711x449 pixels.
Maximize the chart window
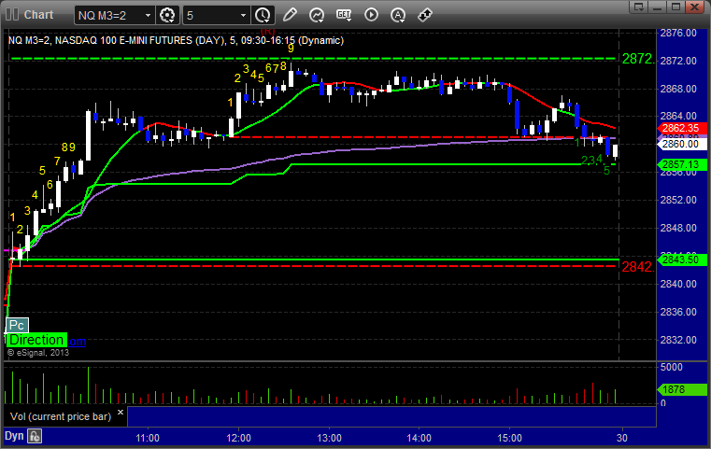[676, 7]
